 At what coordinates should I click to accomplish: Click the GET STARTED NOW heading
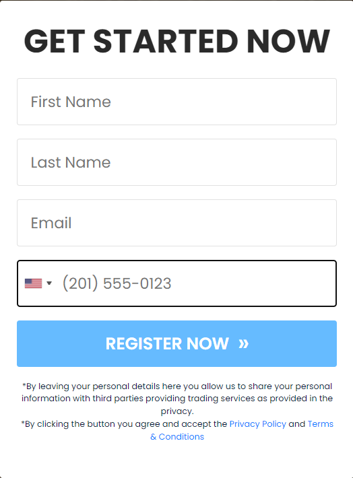[x=177, y=41]
